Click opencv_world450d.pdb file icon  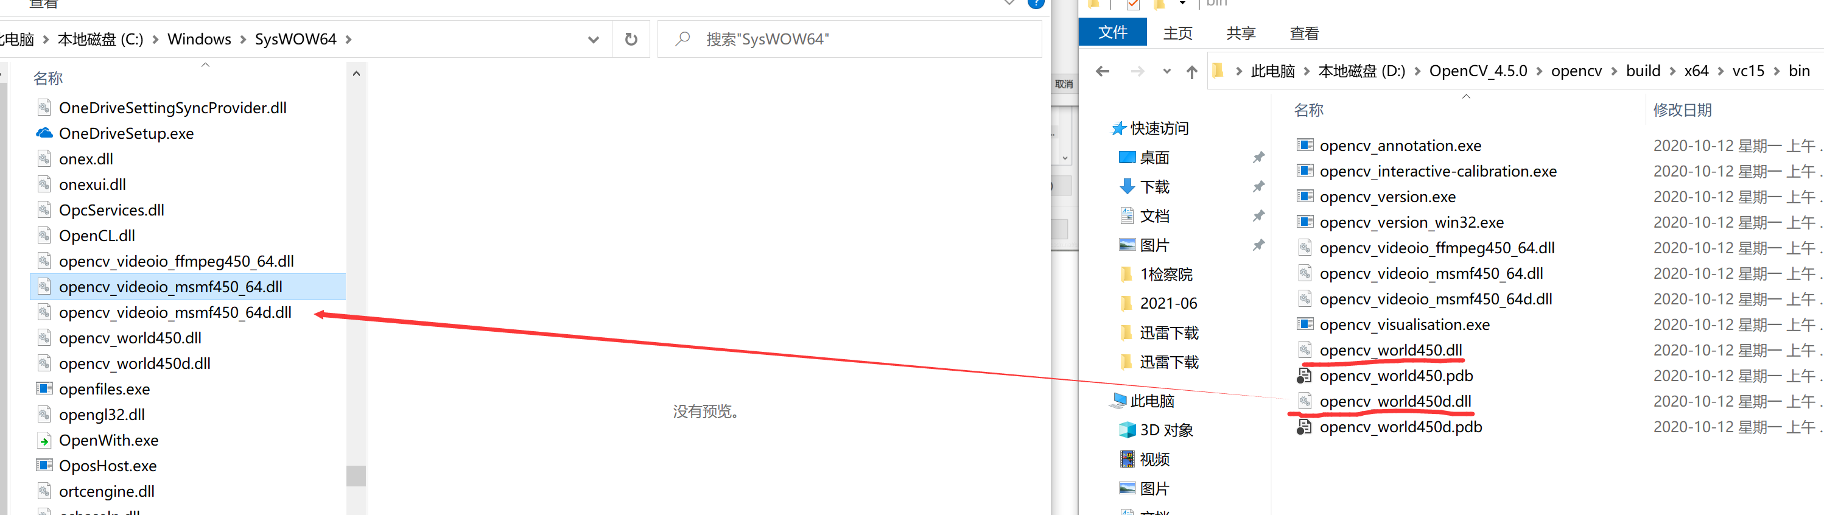click(x=1304, y=427)
